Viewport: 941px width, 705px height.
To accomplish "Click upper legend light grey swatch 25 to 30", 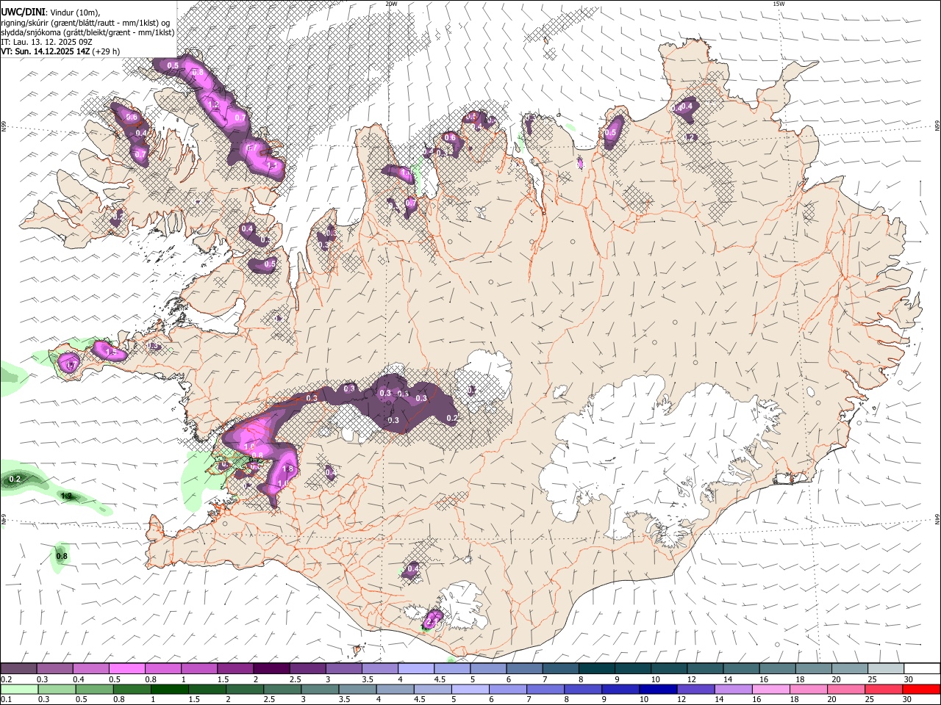I will pyautogui.click(x=885, y=668).
